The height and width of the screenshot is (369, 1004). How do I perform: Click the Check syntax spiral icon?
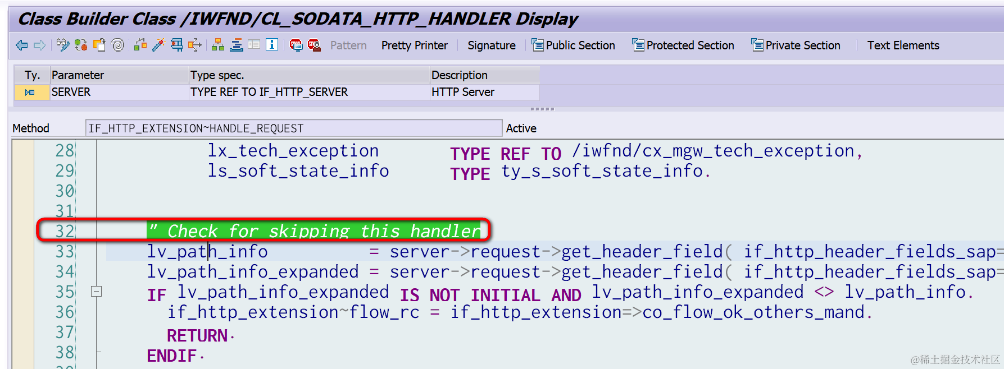click(x=118, y=45)
